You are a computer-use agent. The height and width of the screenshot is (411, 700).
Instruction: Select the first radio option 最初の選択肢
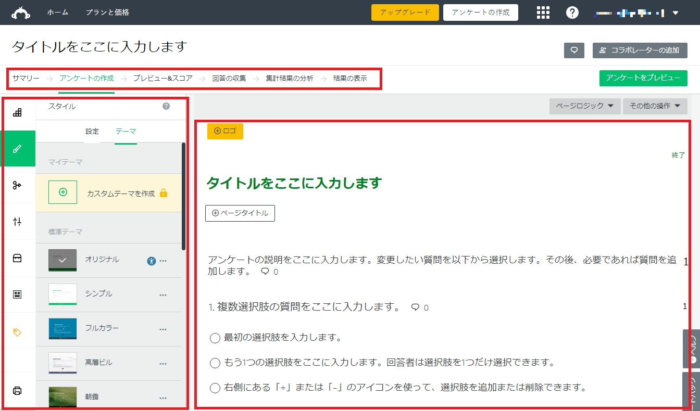pos(215,338)
